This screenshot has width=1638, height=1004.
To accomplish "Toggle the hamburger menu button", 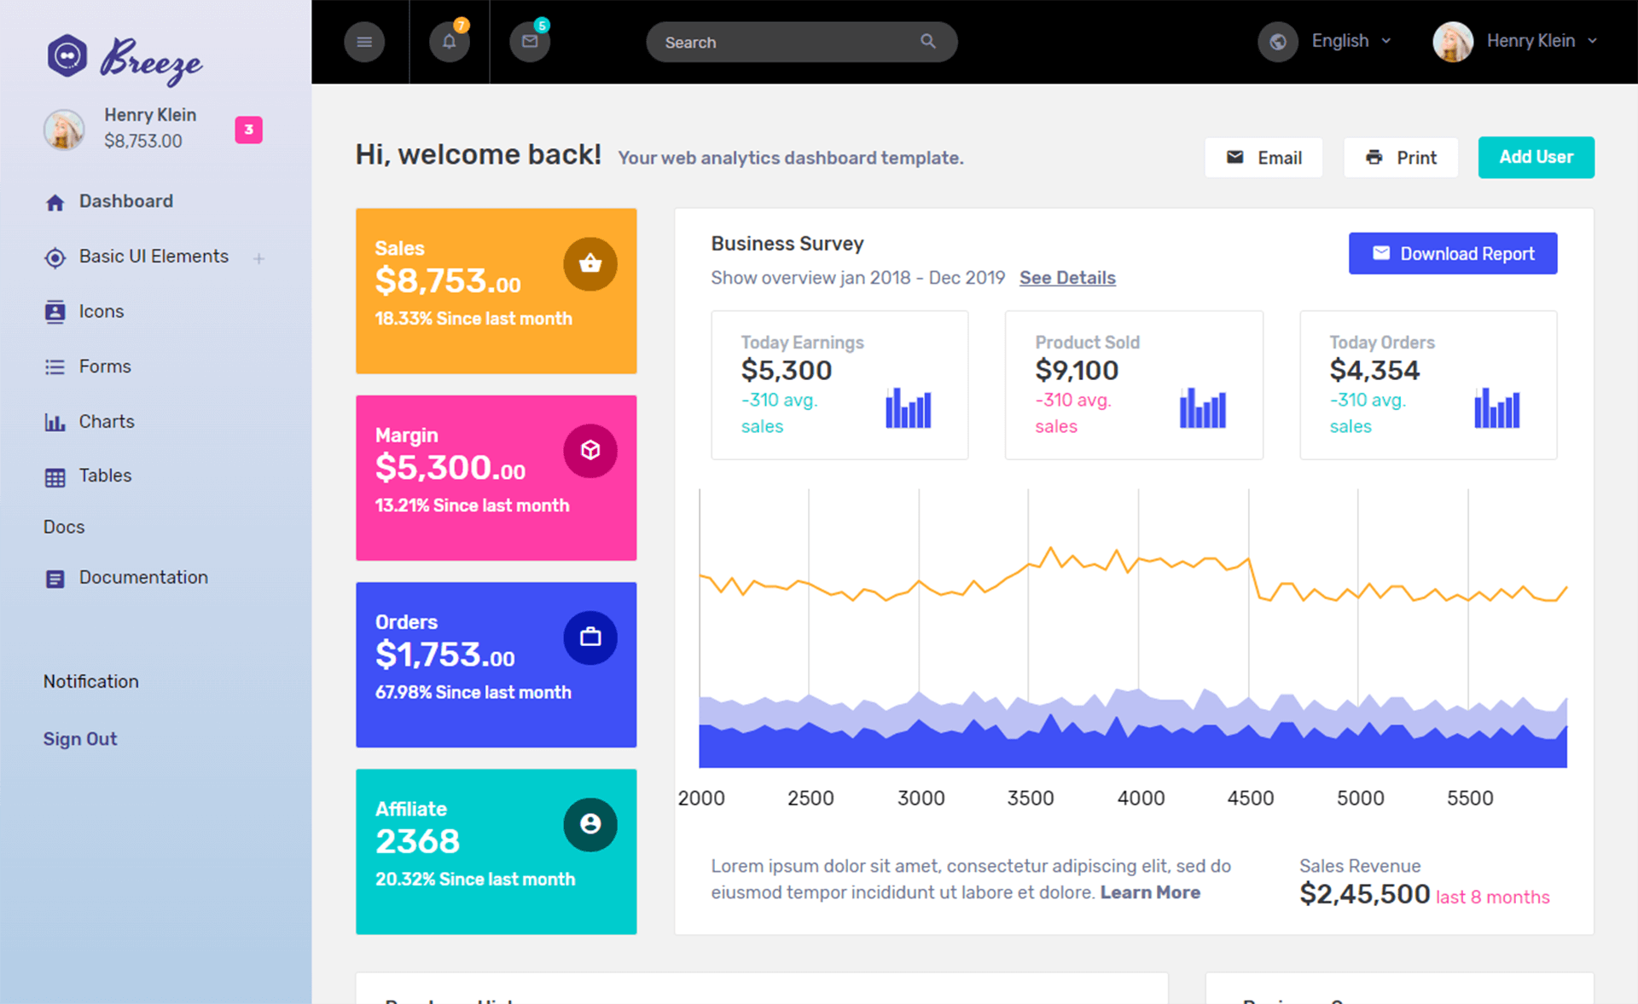I will 364,41.
